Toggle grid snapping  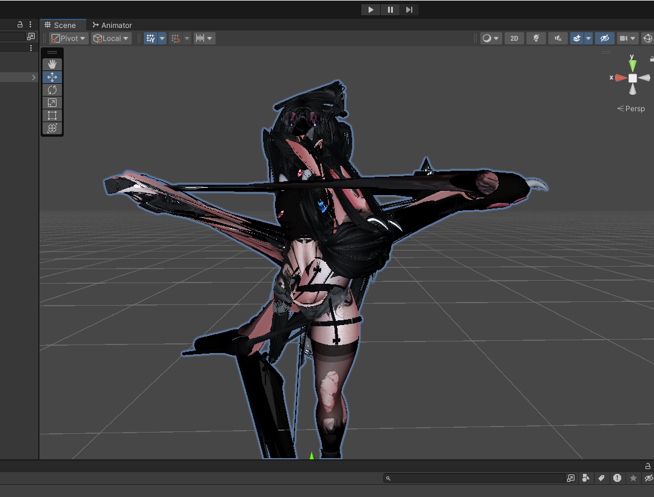pos(175,38)
